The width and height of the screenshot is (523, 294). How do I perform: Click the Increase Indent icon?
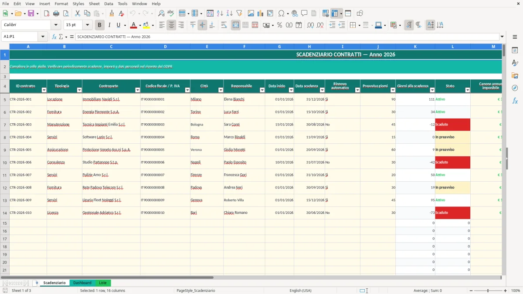click(333, 25)
